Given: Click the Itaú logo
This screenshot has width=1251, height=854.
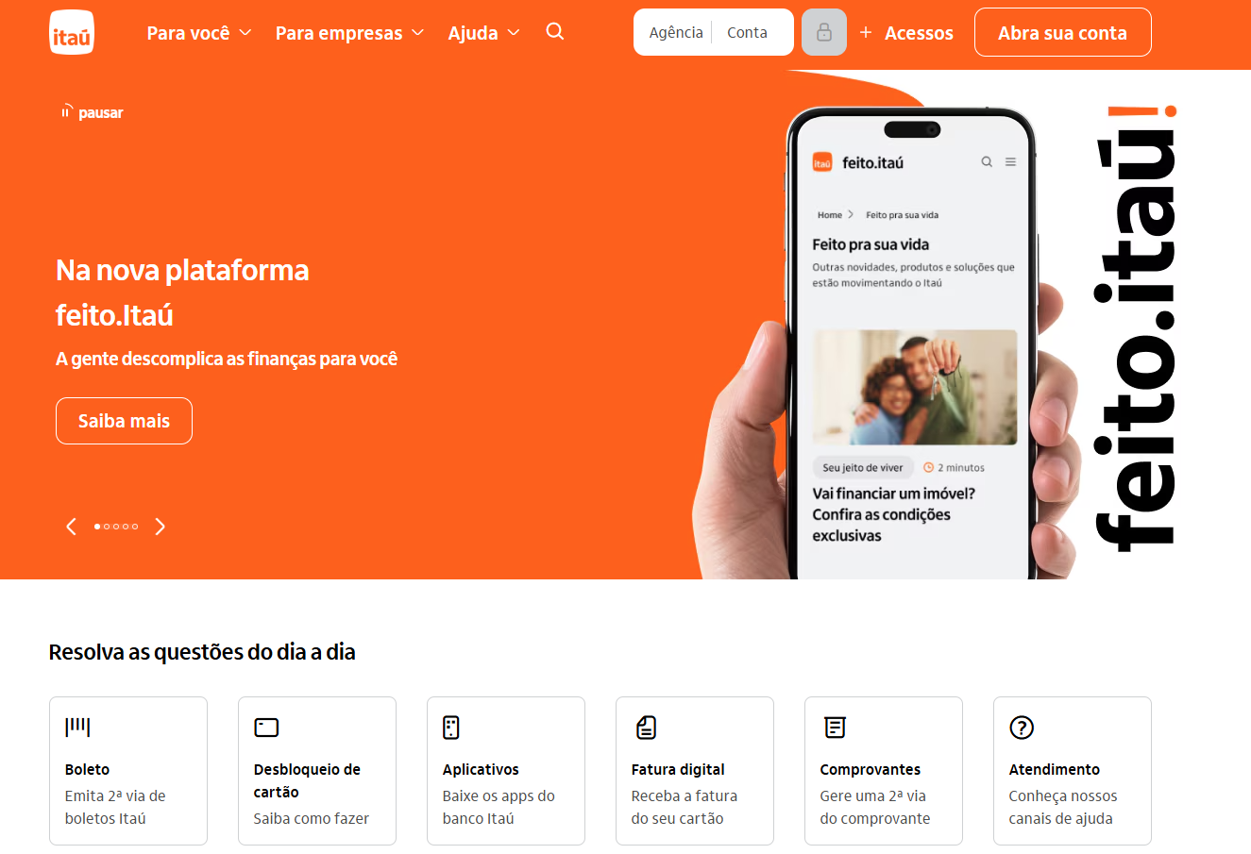Looking at the screenshot, I should 72,32.
